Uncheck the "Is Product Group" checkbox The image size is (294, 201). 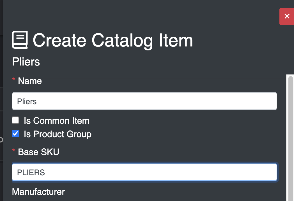pyautogui.click(x=15, y=134)
